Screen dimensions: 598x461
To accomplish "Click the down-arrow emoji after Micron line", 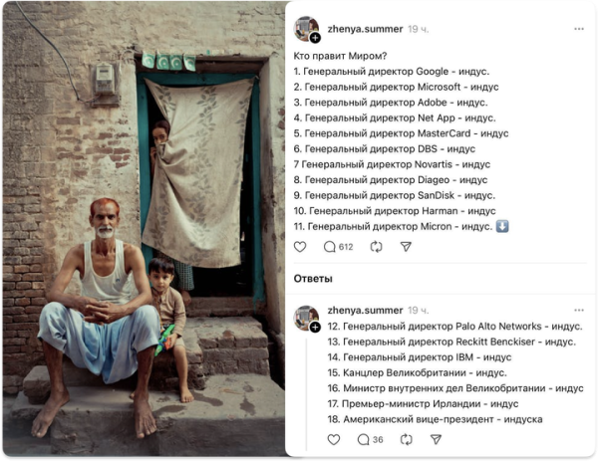I will (502, 226).
